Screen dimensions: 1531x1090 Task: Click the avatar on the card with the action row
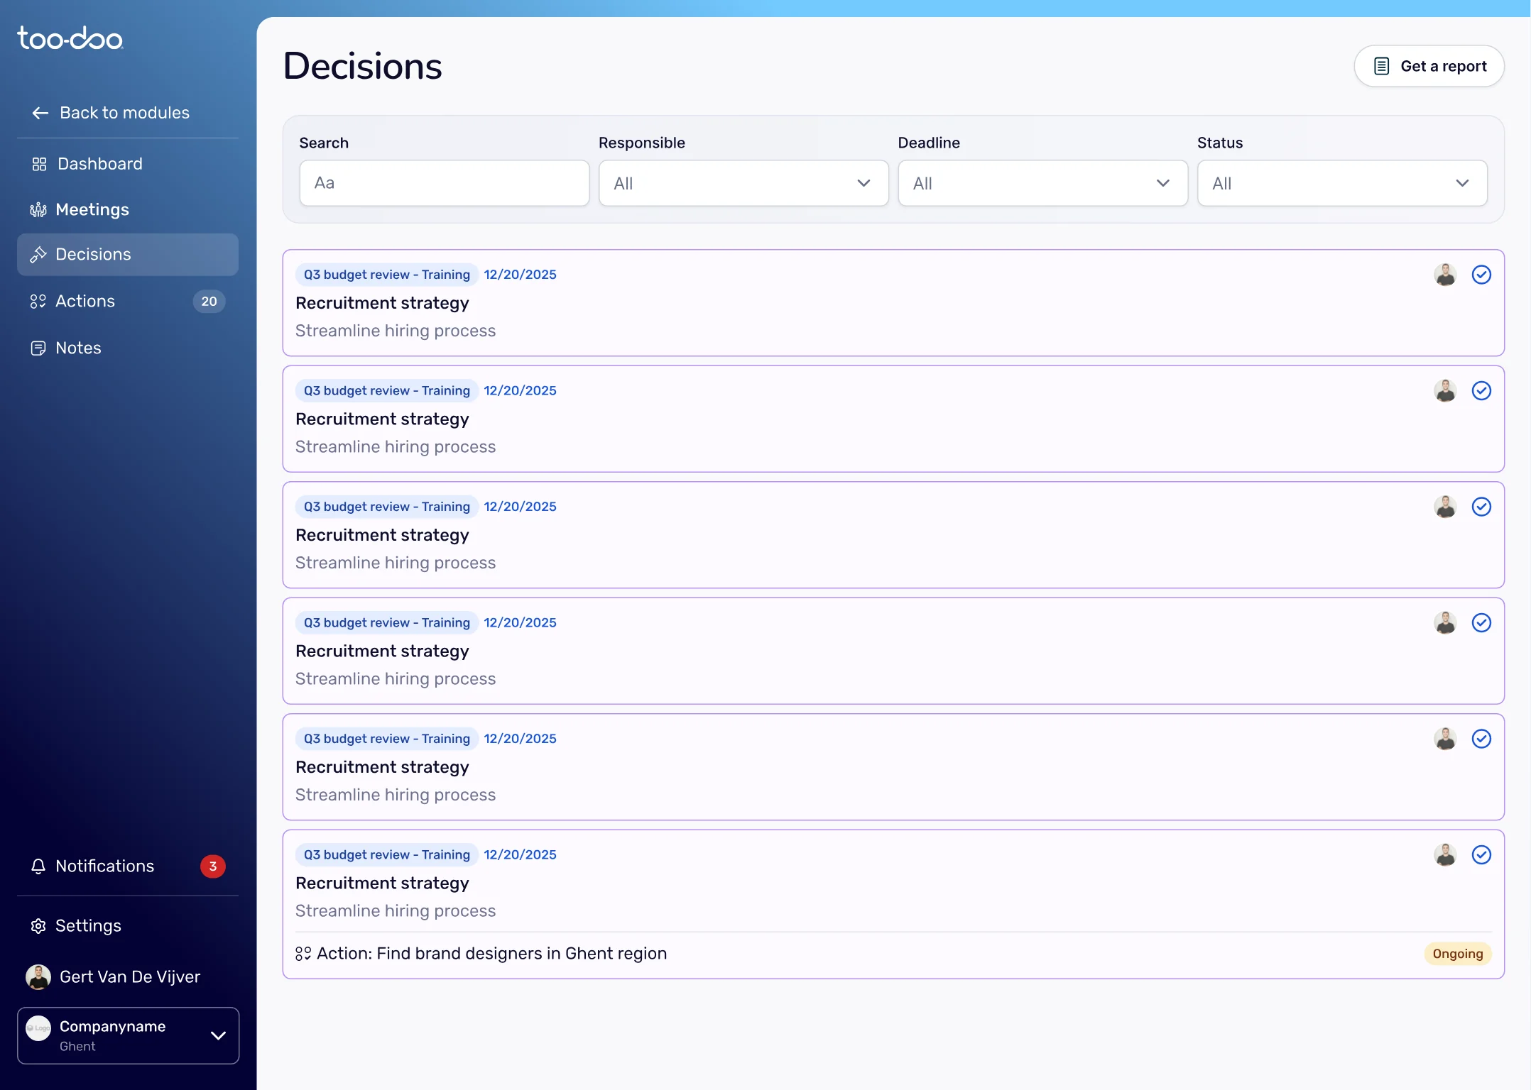point(1445,855)
